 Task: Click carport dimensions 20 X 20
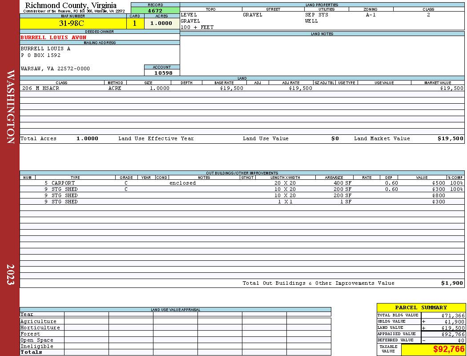285,183
